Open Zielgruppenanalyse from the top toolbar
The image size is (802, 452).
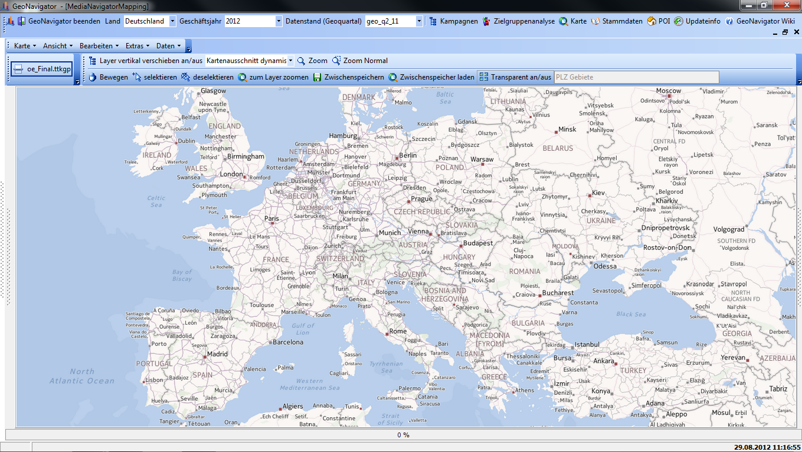point(519,21)
